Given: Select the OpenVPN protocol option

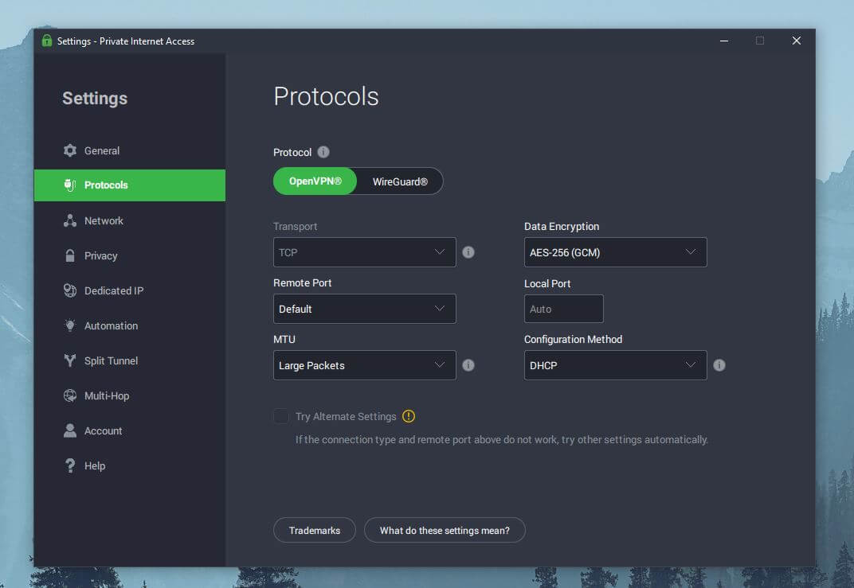Looking at the screenshot, I should pyautogui.click(x=315, y=181).
